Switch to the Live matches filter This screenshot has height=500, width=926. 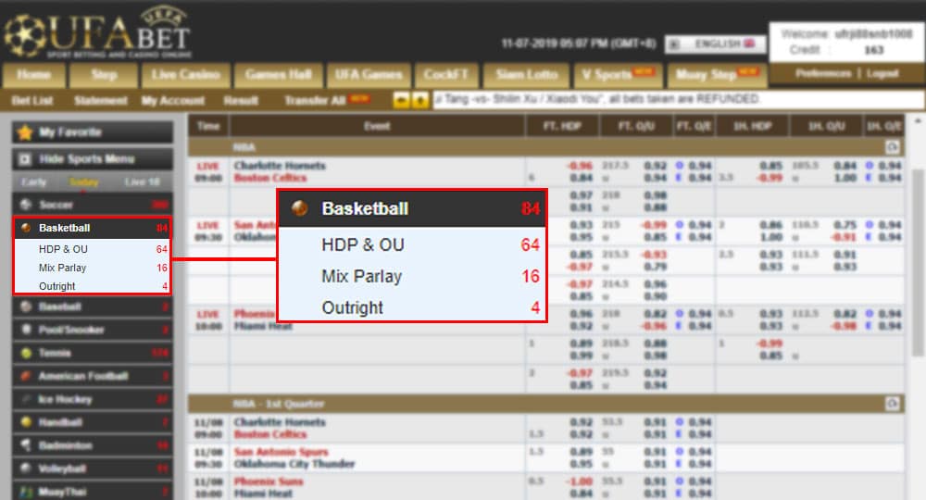[x=142, y=182]
